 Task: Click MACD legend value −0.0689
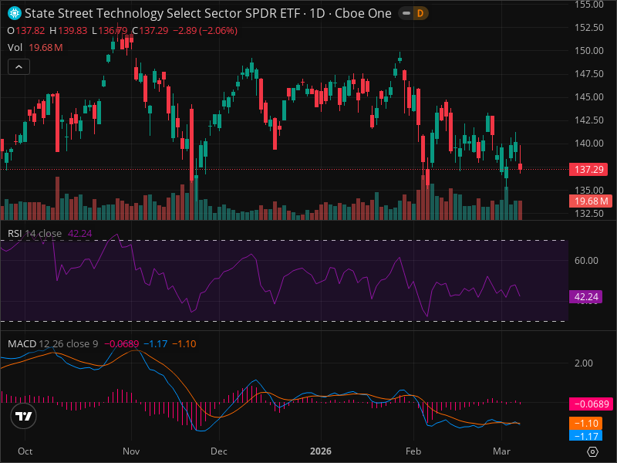pyautogui.click(x=122, y=343)
